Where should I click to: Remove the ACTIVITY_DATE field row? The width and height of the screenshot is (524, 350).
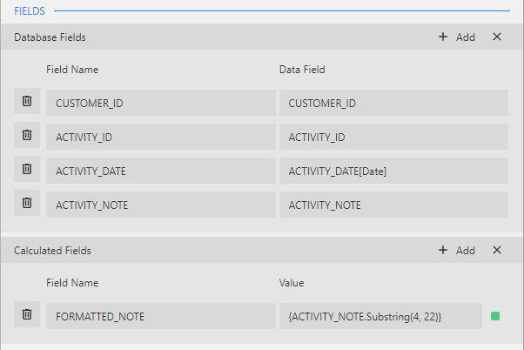(27, 170)
